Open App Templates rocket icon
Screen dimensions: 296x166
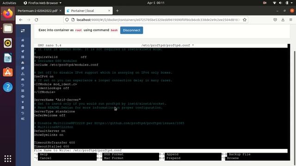23,51
